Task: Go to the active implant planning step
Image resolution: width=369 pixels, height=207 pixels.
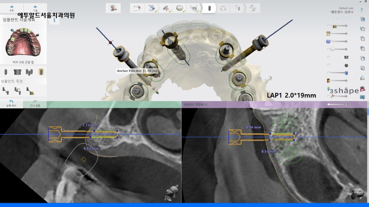Action: point(209,8)
